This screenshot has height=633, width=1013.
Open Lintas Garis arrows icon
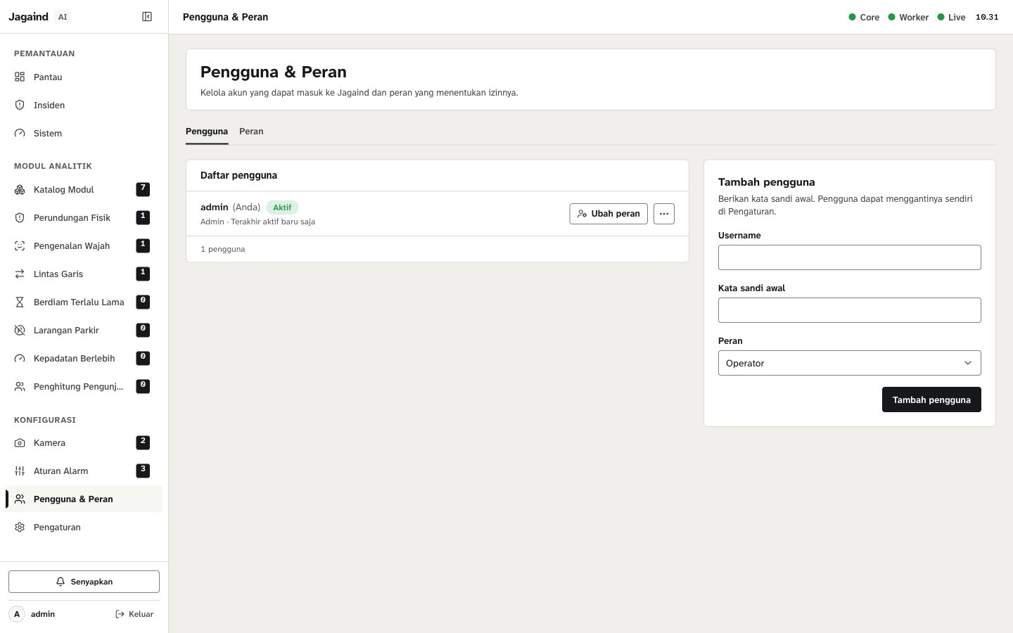(20, 274)
